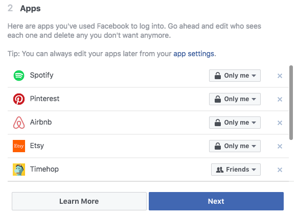Viewport: 297px width, 215px height.
Task: Remove Spotify with its X icon
Action: pos(280,76)
